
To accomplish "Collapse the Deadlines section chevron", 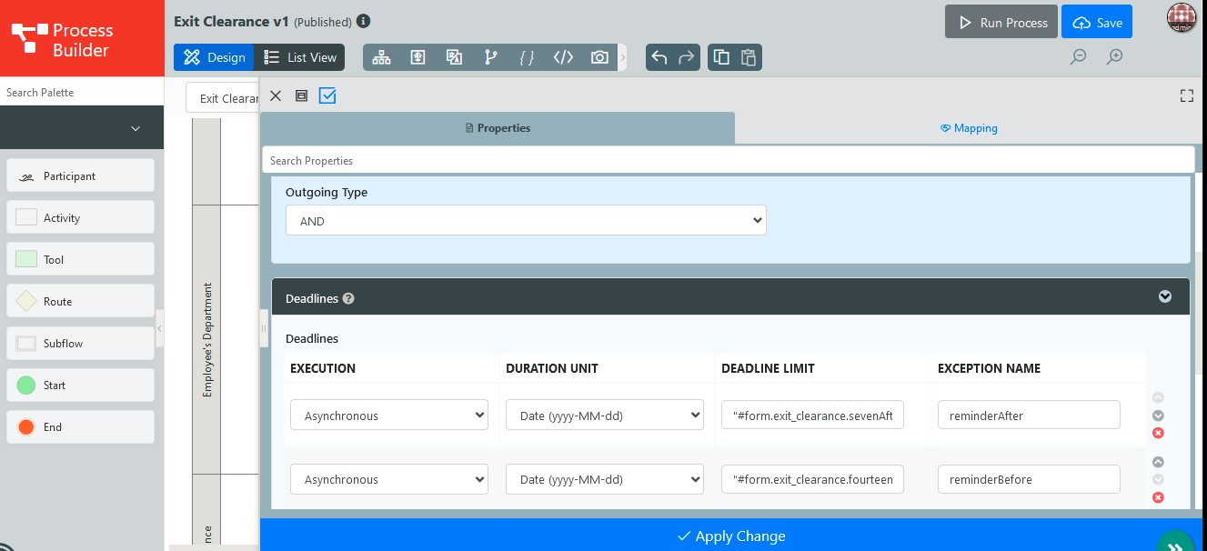I will coord(1164,296).
